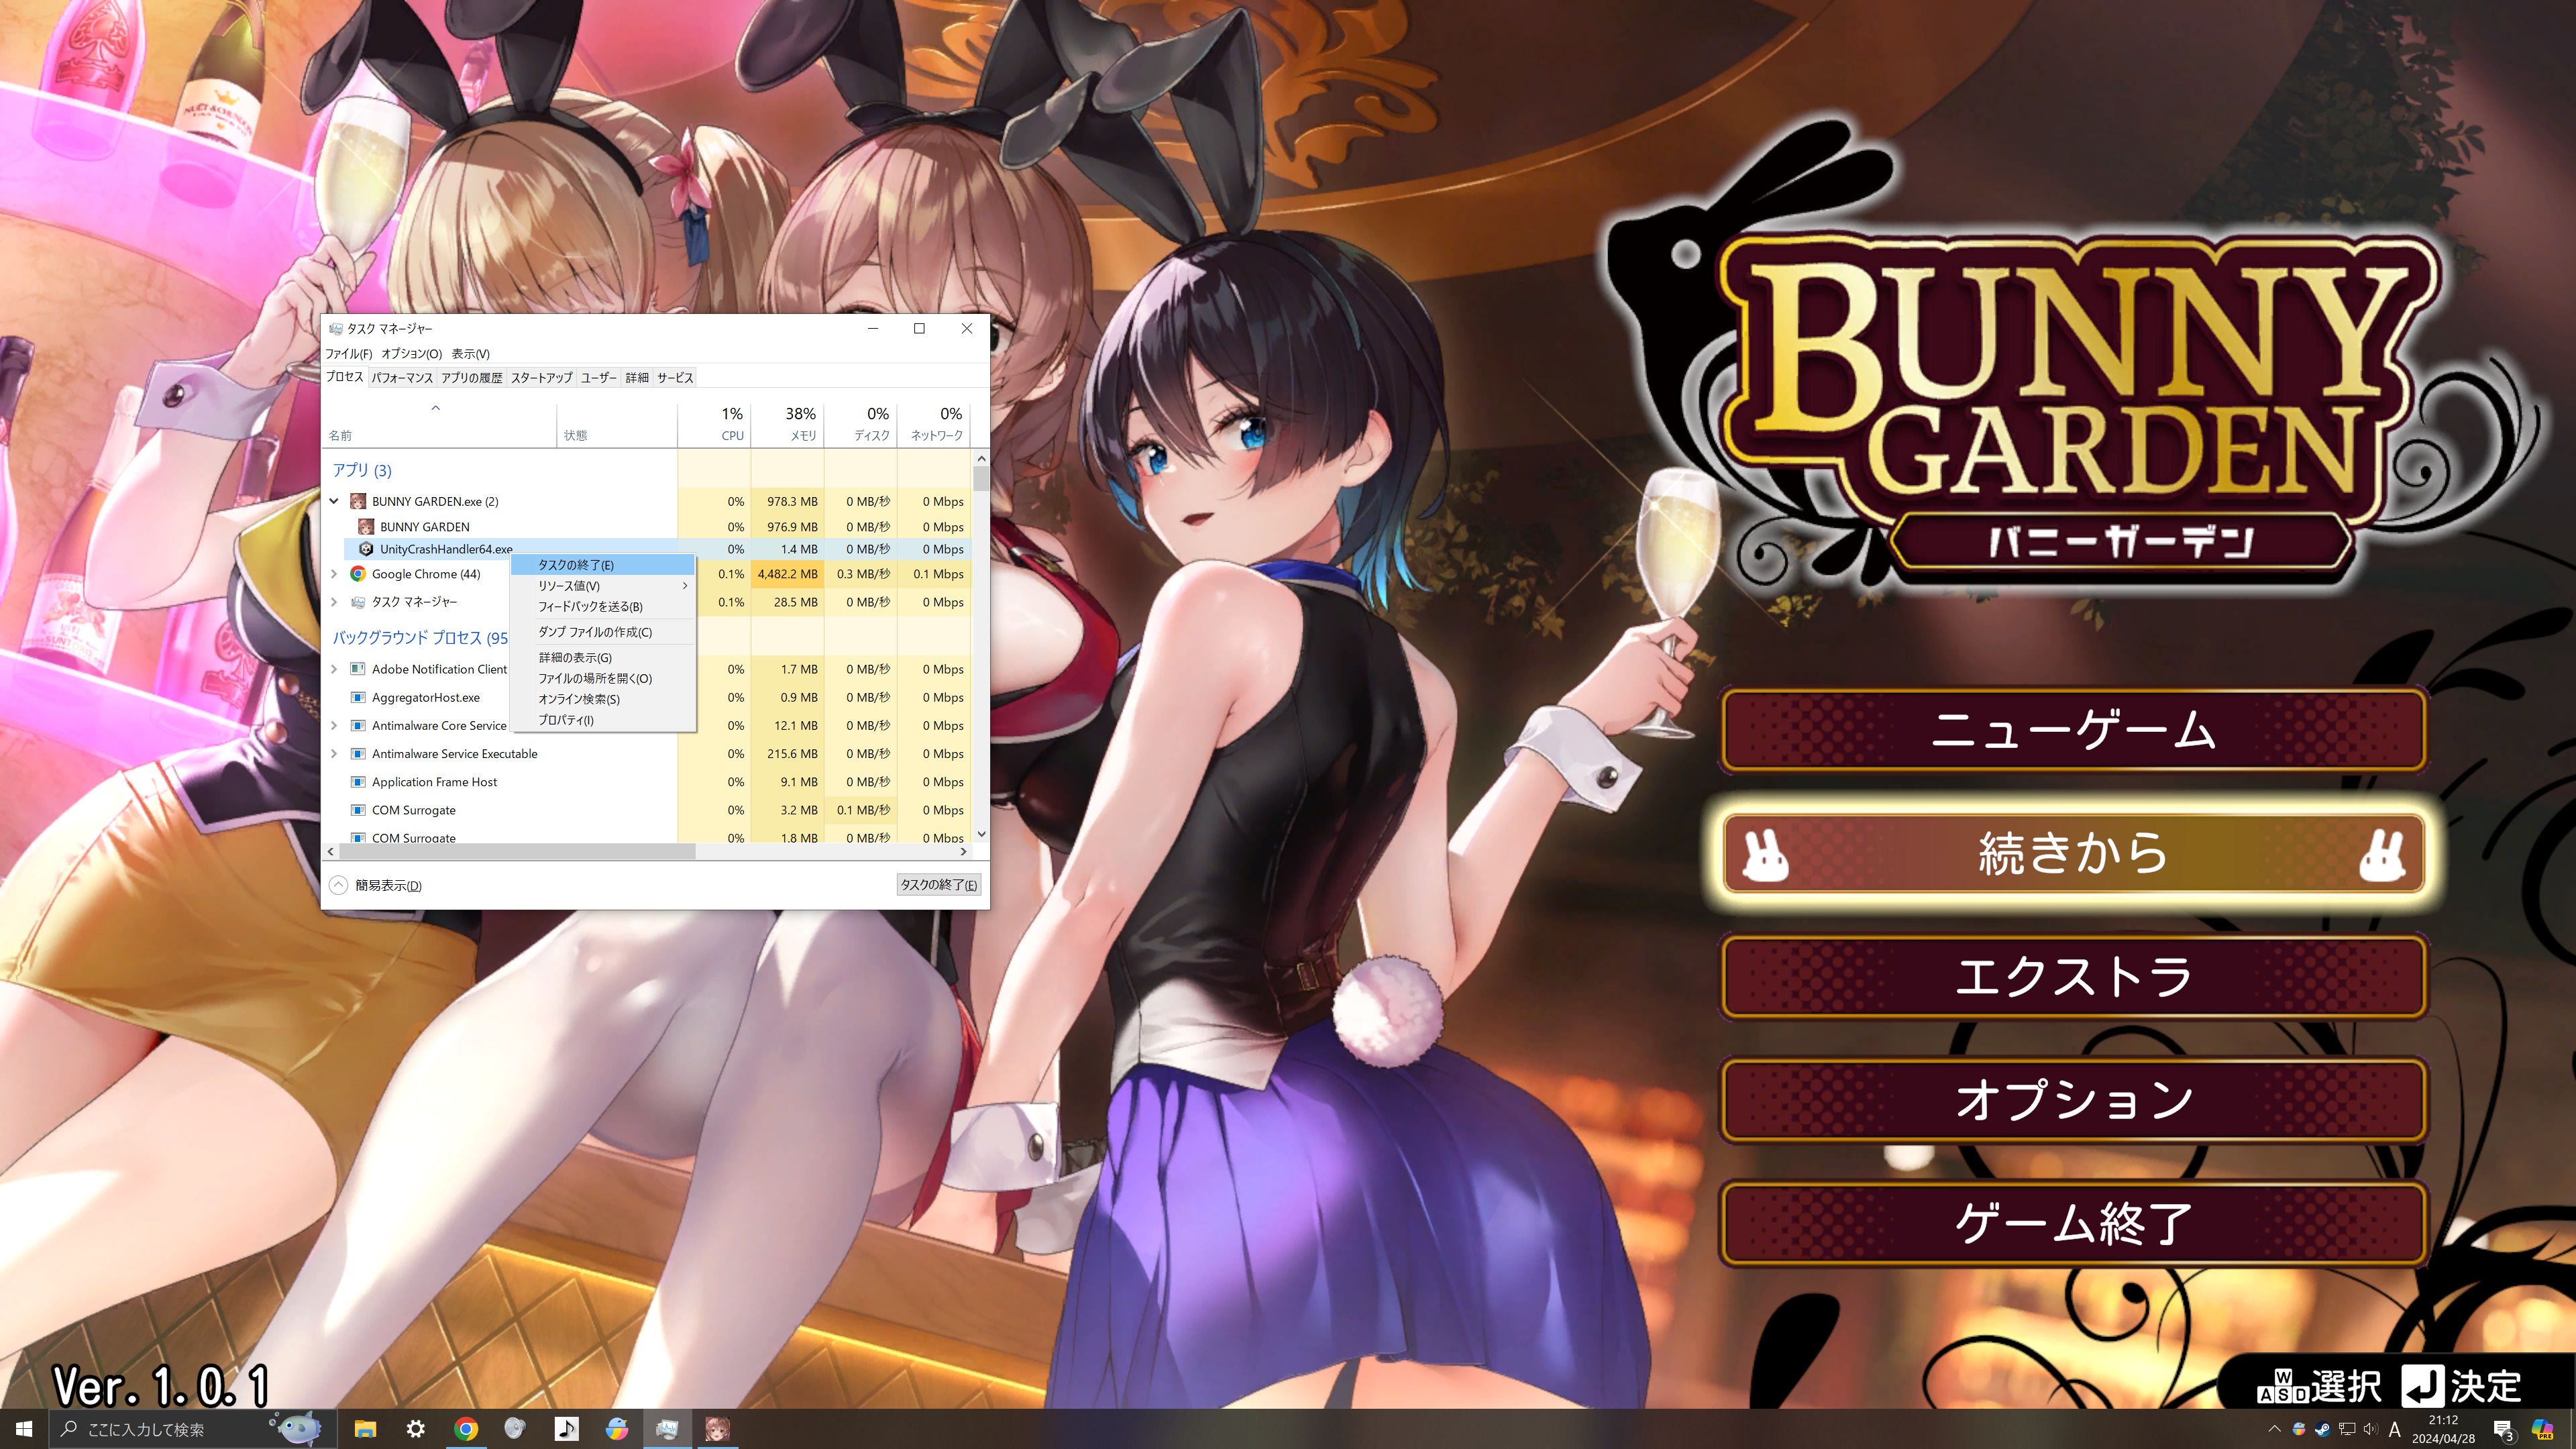Open the music note app on the taskbar
This screenshot has height=1449, width=2576.
(x=567, y=1429)
